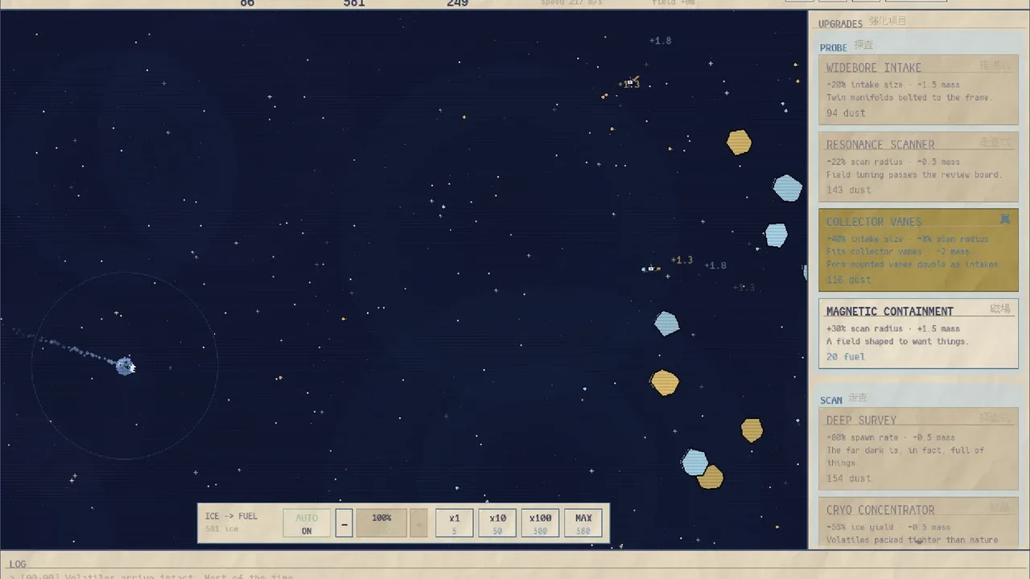The height and width of the screenshot is (579, 1030).
Task: Toggle AUTO ice-to-fuel conversion
Action: 307,524
